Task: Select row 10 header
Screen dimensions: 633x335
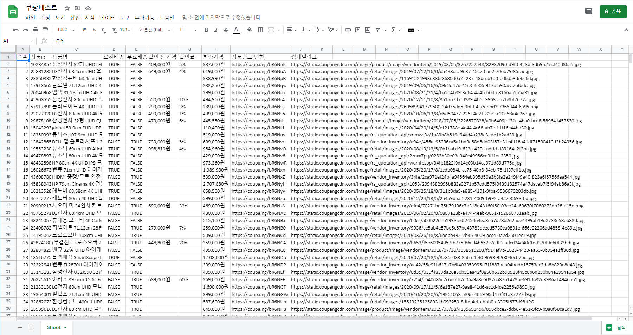Action: tap(8, 120)
